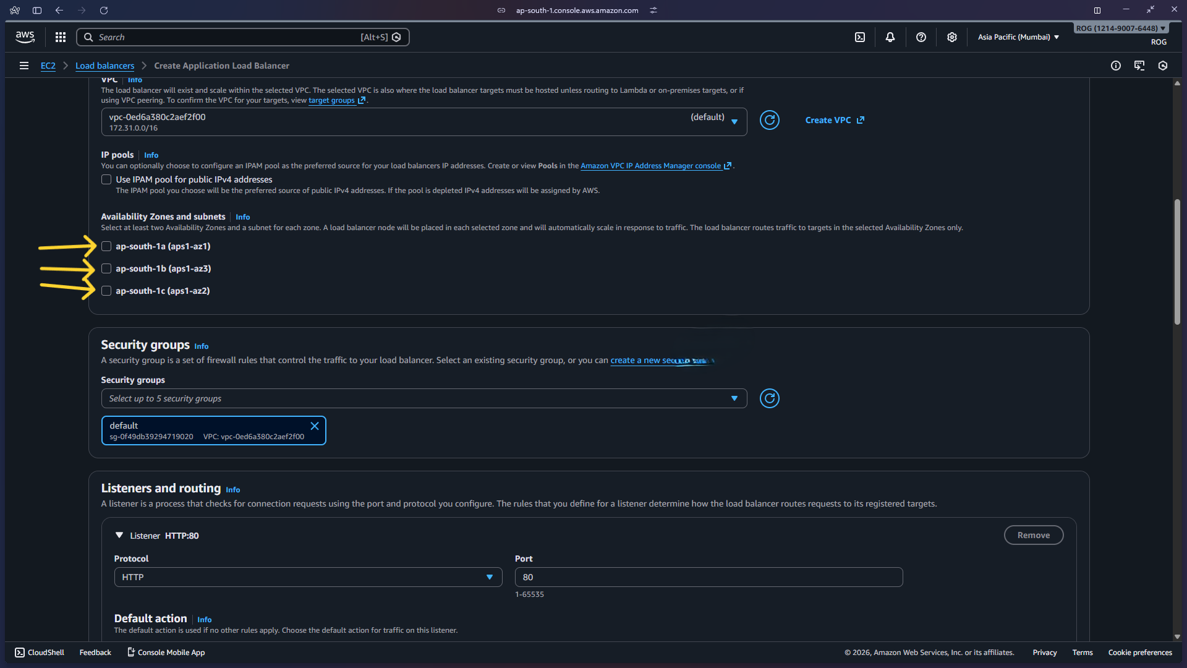Click the Port number input field
The height and width of the screenshot is (668, 1187).
click(708, 577)
